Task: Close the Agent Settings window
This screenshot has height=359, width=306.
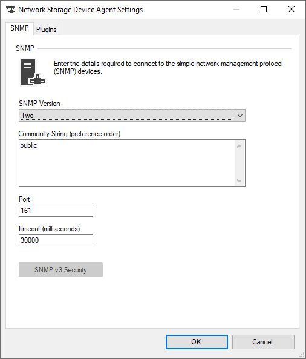Action: point(291,9)
